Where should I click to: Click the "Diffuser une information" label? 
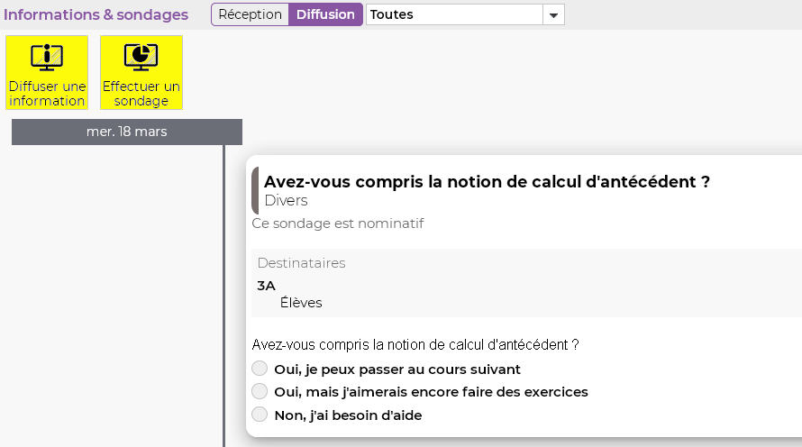[x=47, y=94]
